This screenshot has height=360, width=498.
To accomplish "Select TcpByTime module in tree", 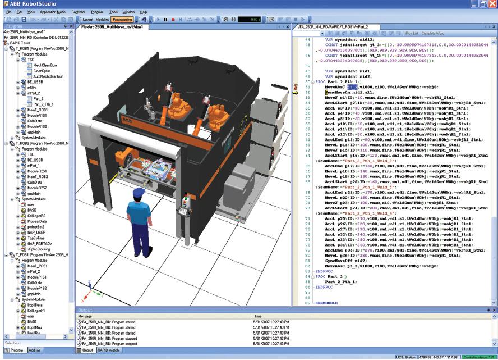I will [x=36, y=238].
